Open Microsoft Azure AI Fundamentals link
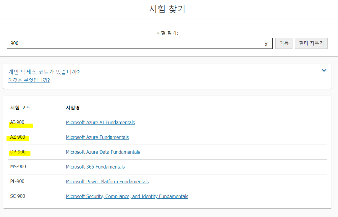338x217 pixels. point(100,122)
